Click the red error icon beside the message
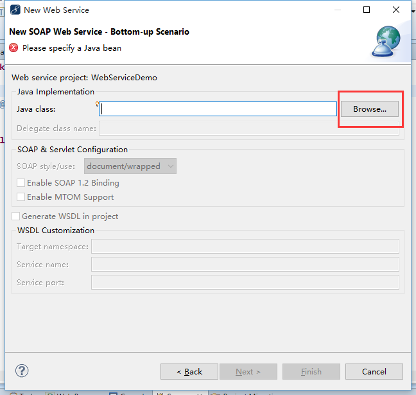This screenshot has width=416, height=395. pyautogui.click(x=13, y=48)
